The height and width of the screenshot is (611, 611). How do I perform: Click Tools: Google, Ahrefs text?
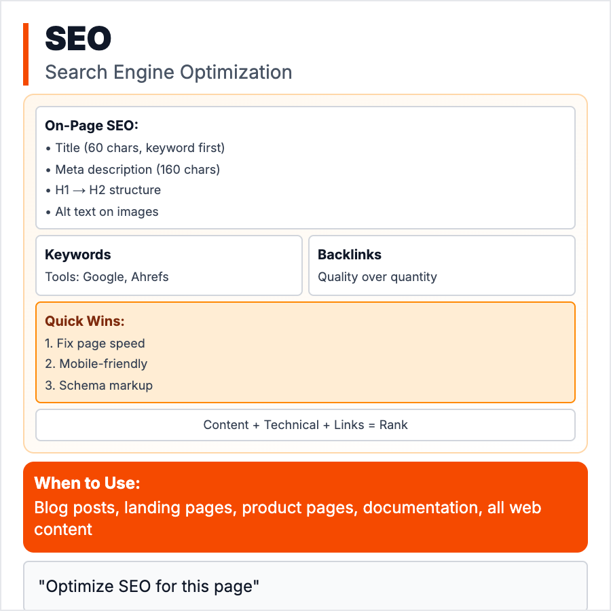coord(107,277)
